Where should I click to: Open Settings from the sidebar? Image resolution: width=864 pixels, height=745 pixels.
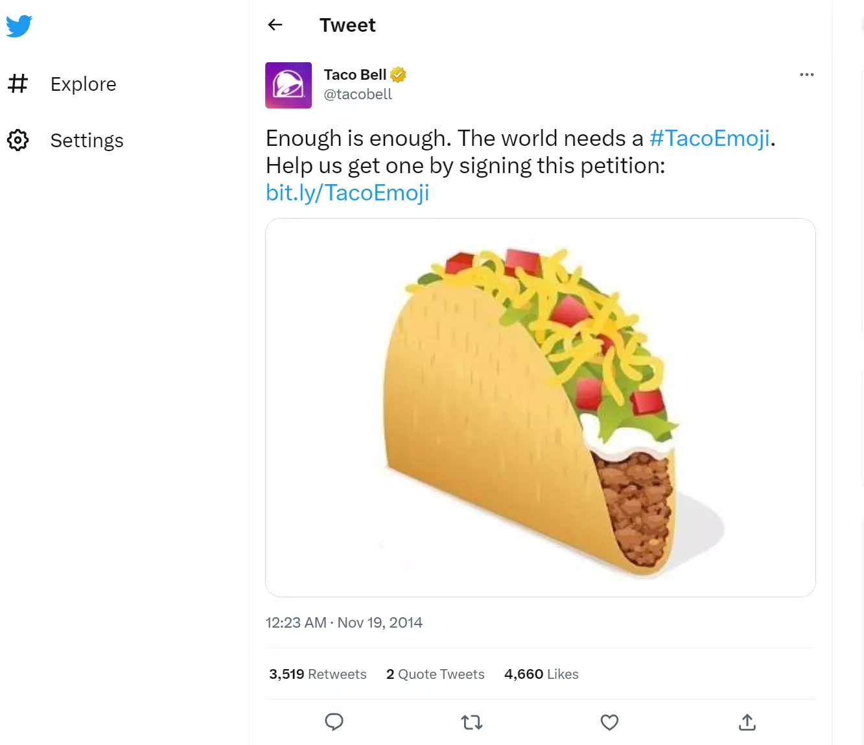click(x=86, y=140)
